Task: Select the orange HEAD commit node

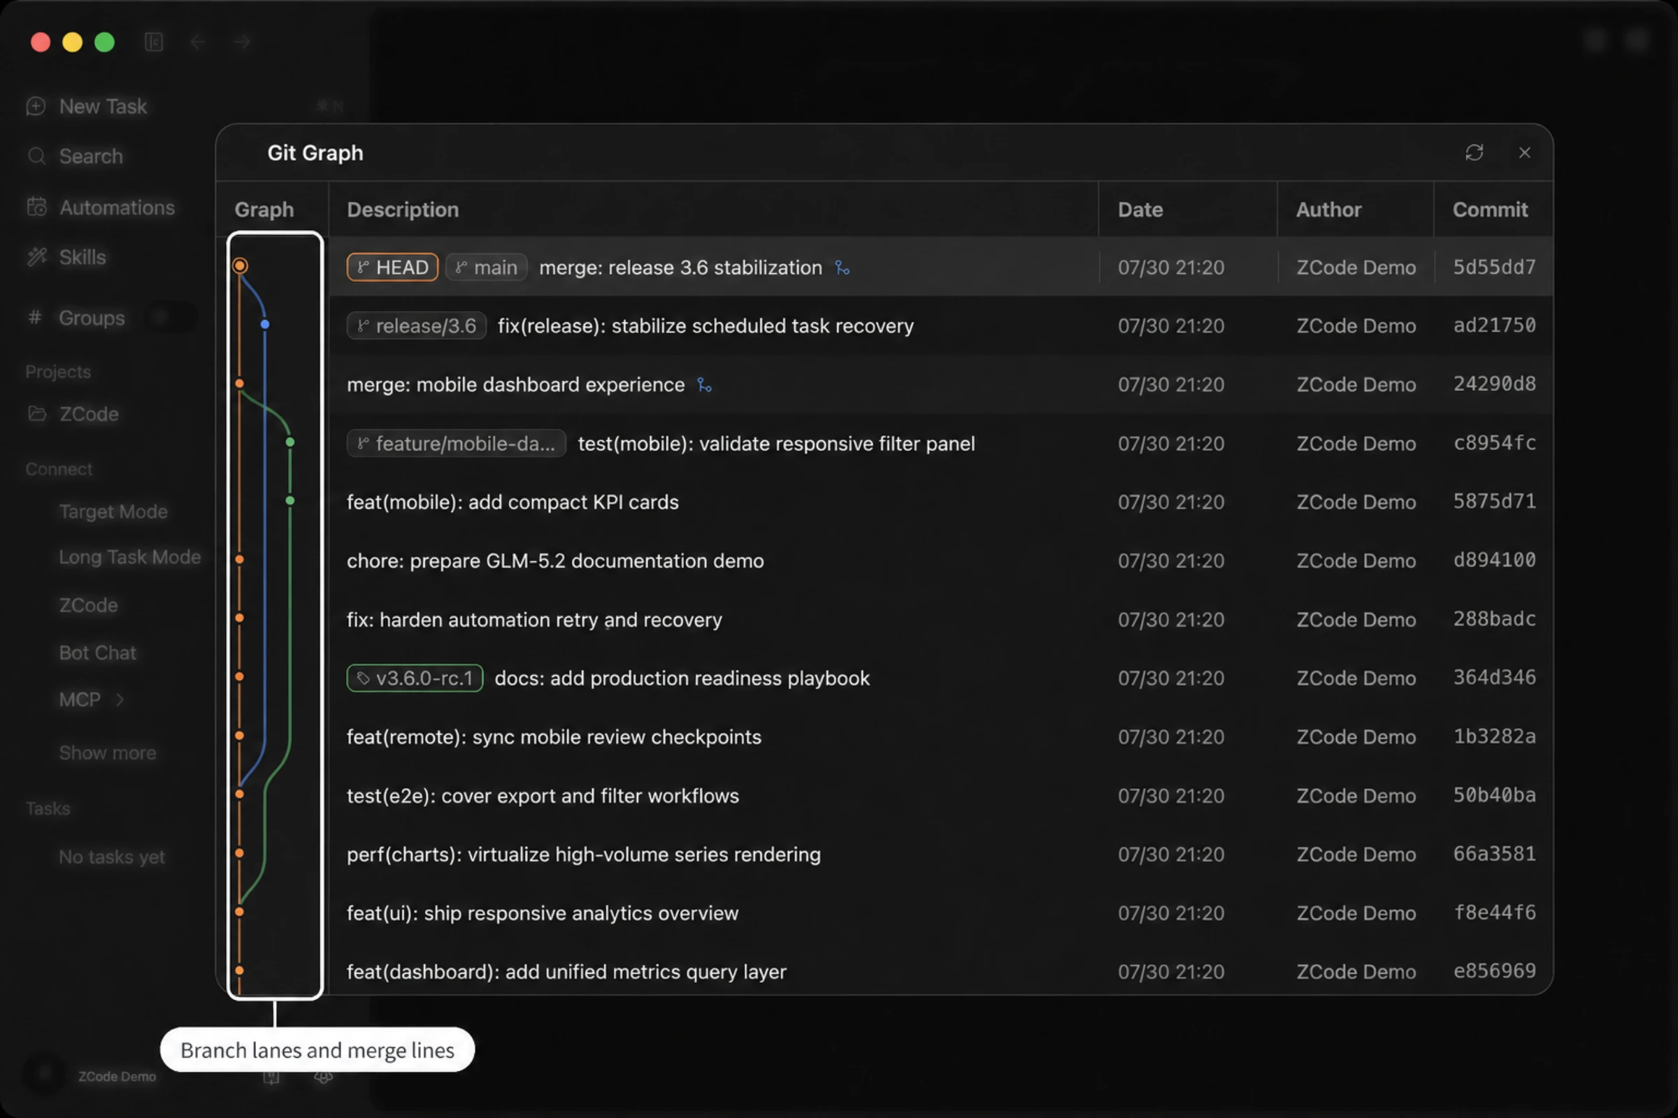Action: (x=241, y=266)
